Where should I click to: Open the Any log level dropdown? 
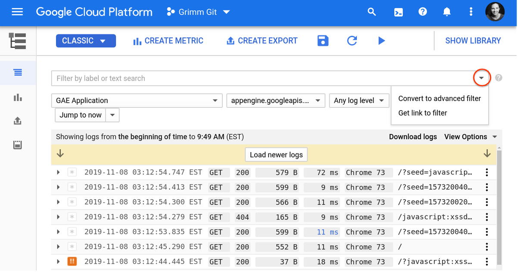click(359, 100)
